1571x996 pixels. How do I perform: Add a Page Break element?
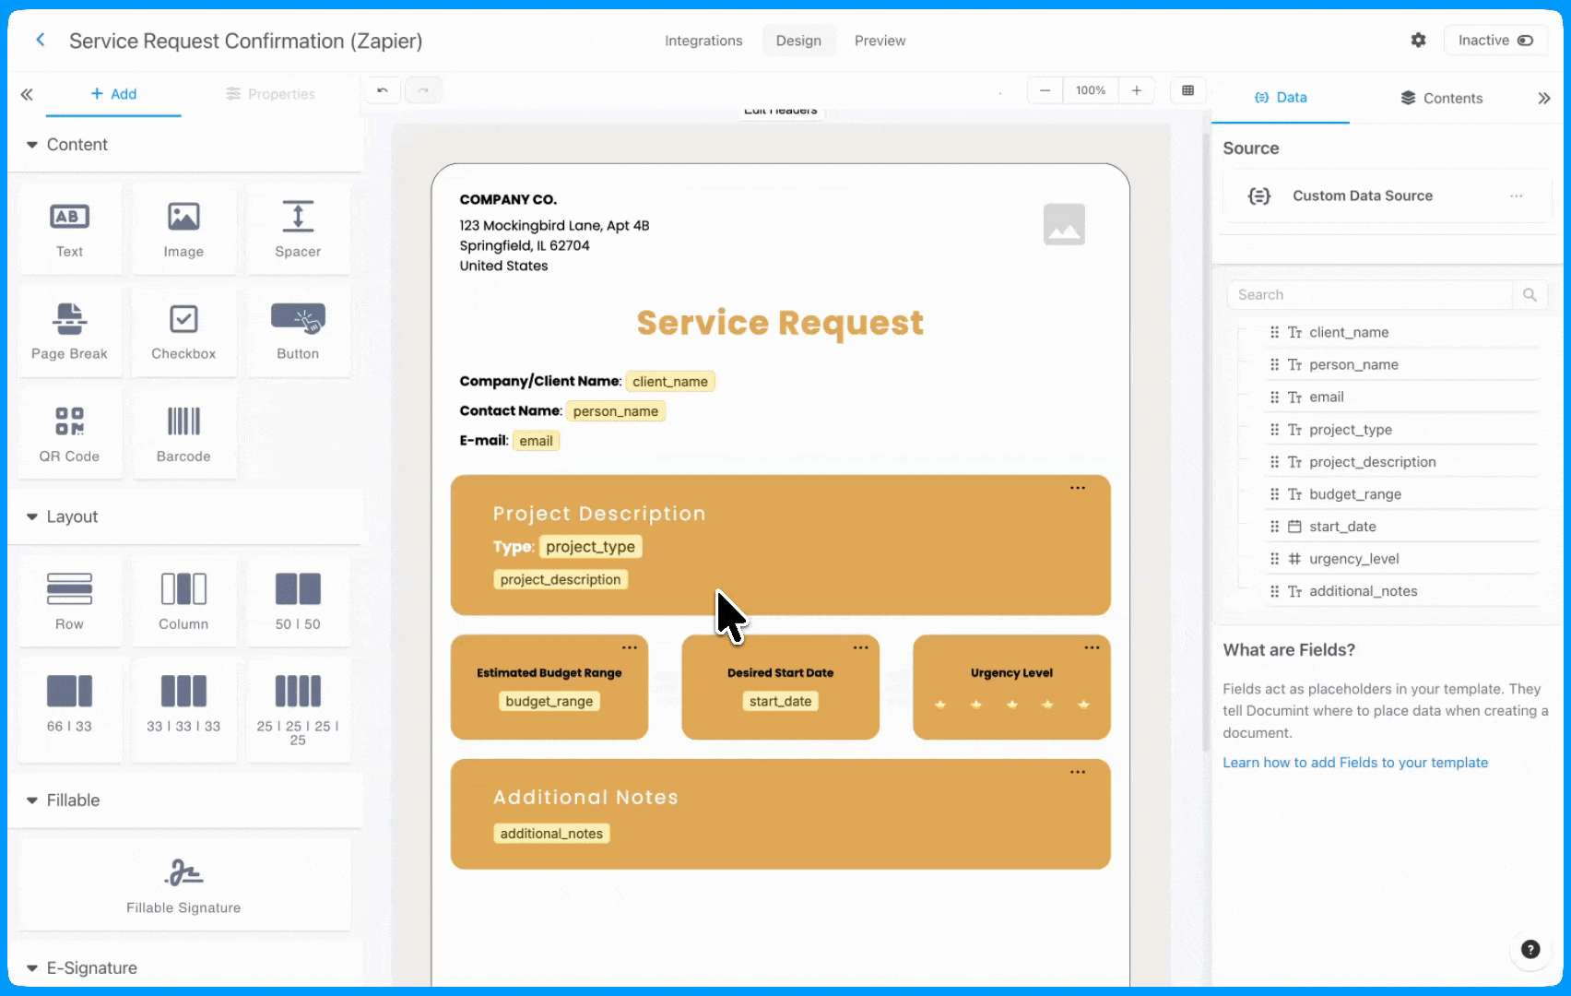click(x=69, y=331)
